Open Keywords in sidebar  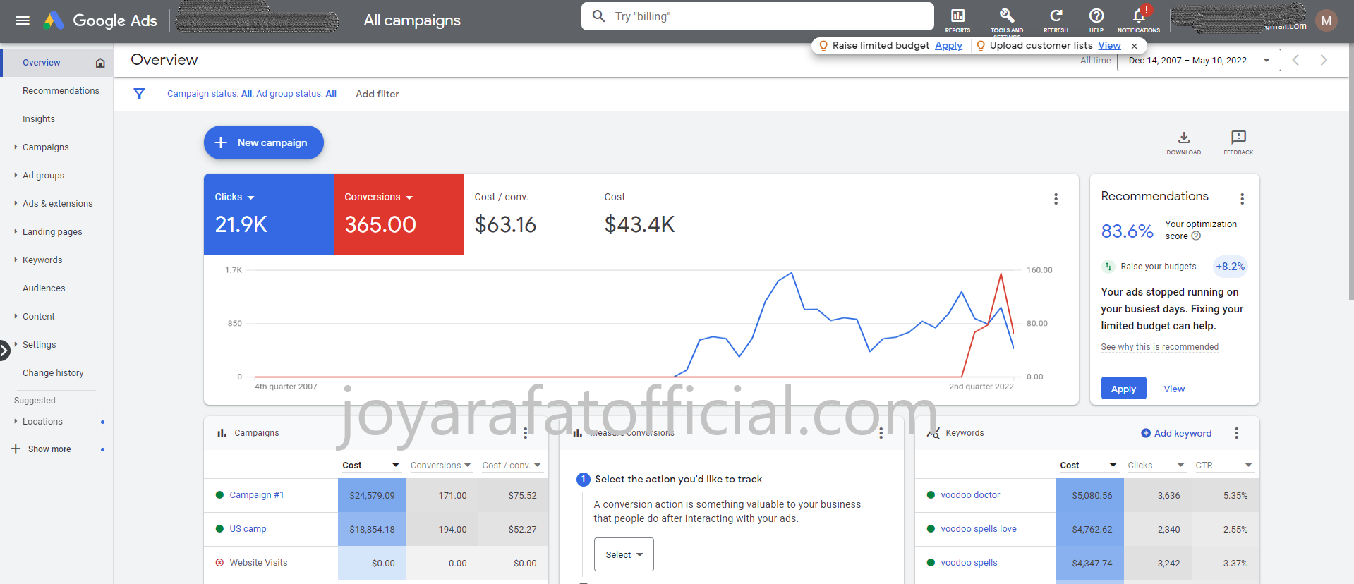[x=42, y=260]
